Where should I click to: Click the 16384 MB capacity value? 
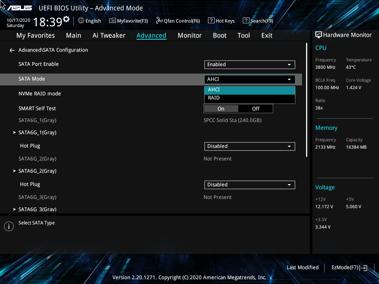click(356, 147)
